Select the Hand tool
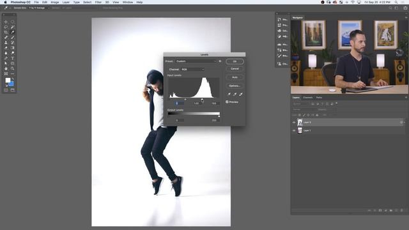This screenshot has height=230, width=409. coord(6,68)
